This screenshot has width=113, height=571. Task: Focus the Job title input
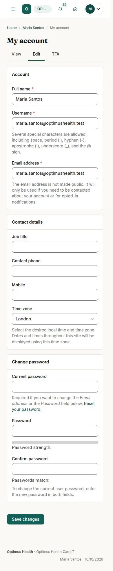tap(55, 247)
